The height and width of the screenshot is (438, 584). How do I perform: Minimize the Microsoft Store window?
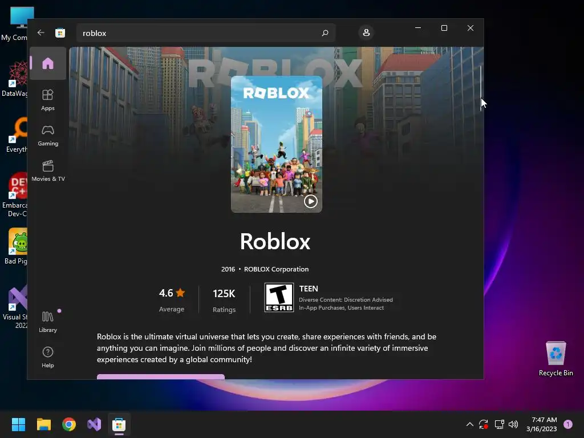tap(418, 28)
